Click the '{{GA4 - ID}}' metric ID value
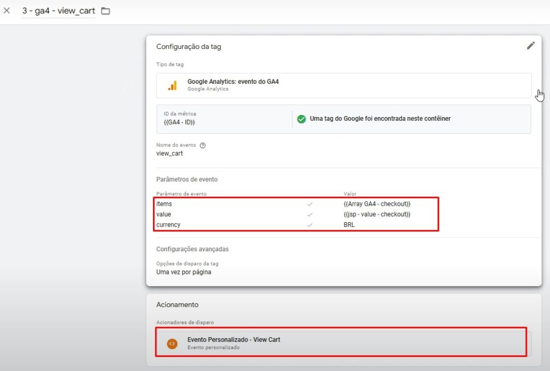 coord(179,122)
